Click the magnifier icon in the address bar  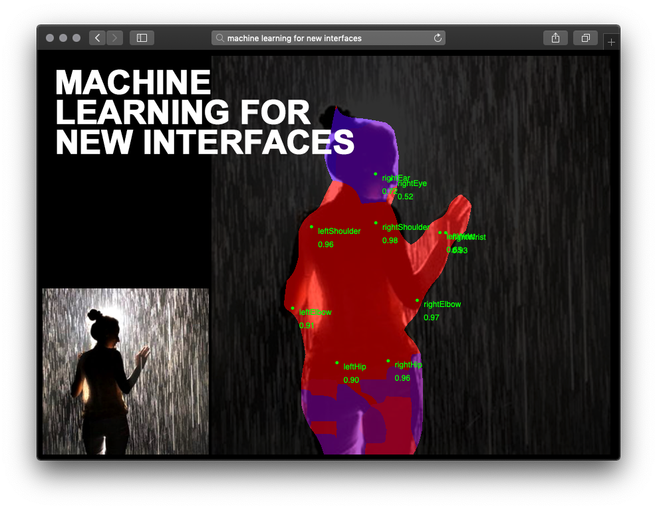tap(220, 39)
